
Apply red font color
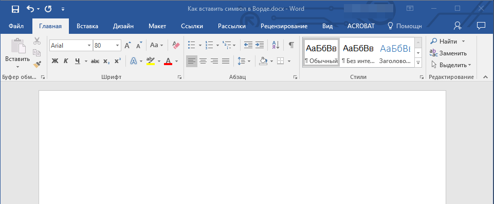click(168, 61)
